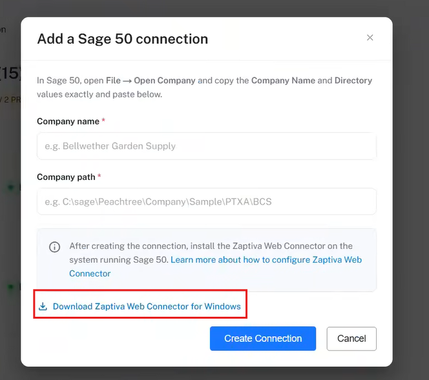Screen dimensions: 429x380
Task: Click the red asterisk next to Company name
Action: (103, 119)
